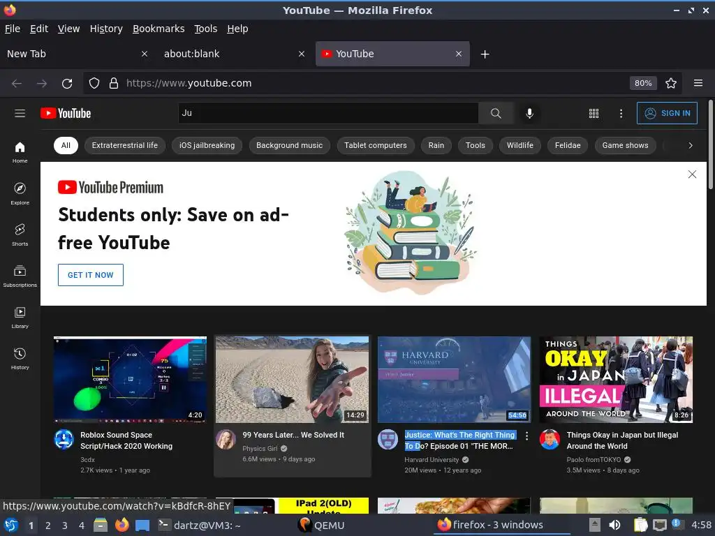Screen dimensions: 715x536
Task: Open dartz@VM3 terminal in taskbar
Action: (200, 525)
